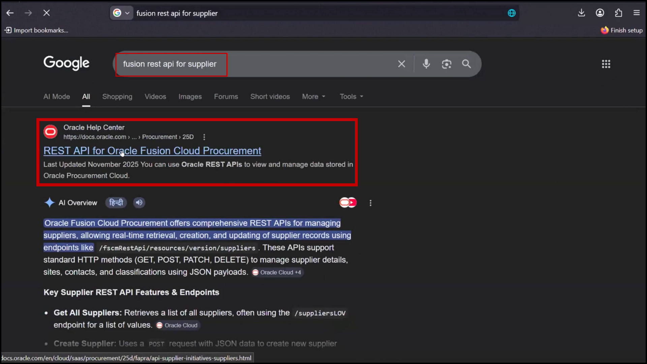Listen to the AI Overview audio
The image size is (647, 364).
(x=139, y=203)
